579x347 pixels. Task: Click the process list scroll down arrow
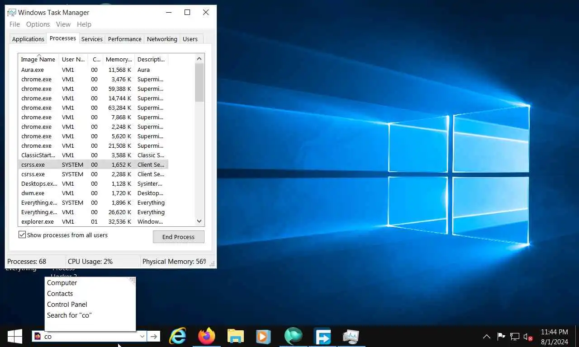[x=199, y=221]
